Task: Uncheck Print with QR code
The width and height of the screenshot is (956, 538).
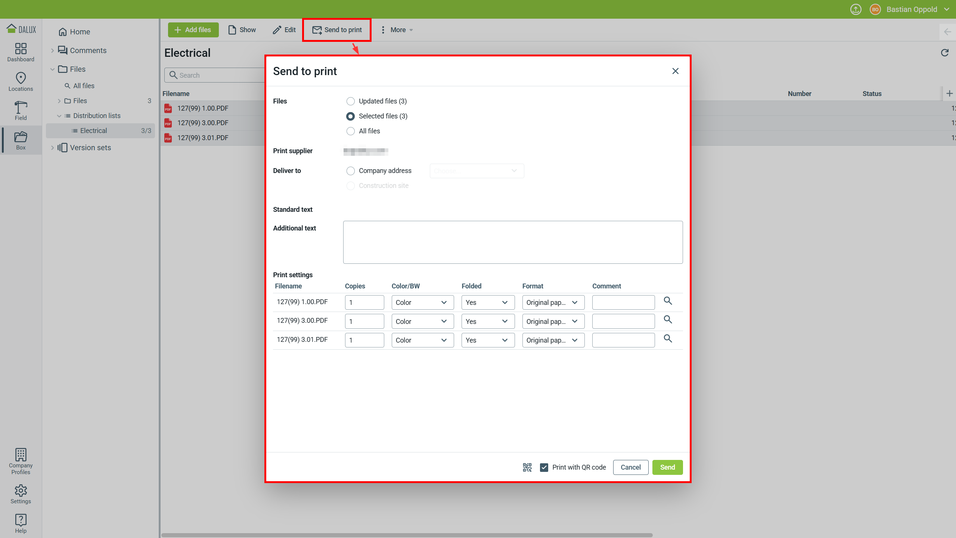Action: coord(544,467)
